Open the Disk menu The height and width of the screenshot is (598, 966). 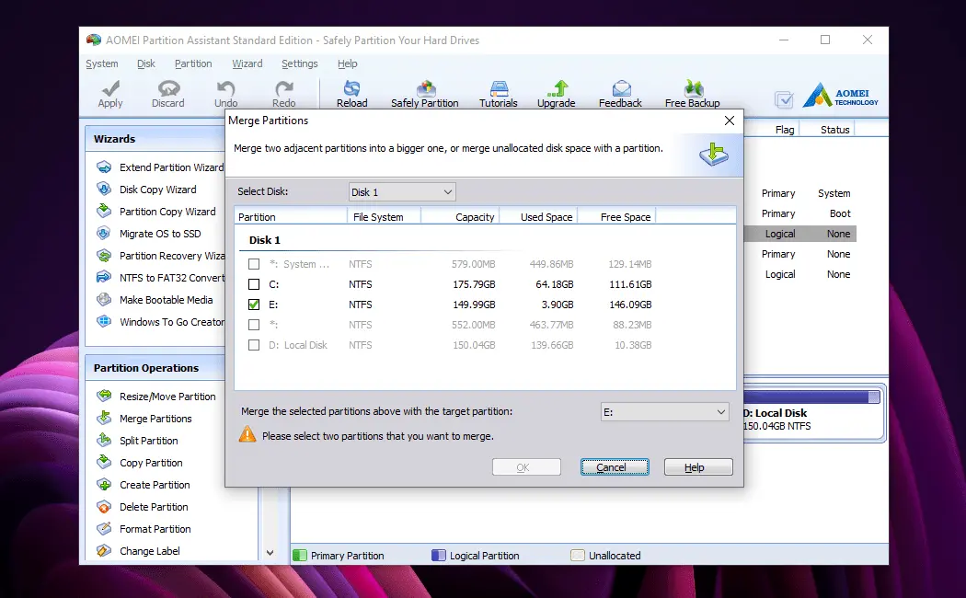pyautogui.click(x=146, y=63)
